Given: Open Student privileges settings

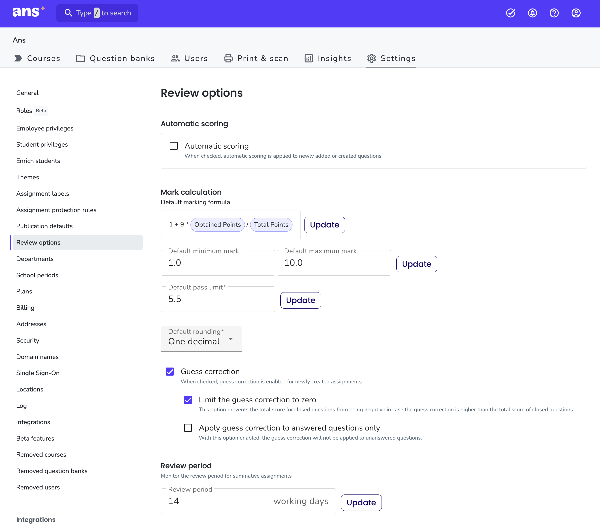Looking at the screenshot, I should pos(42,145).
